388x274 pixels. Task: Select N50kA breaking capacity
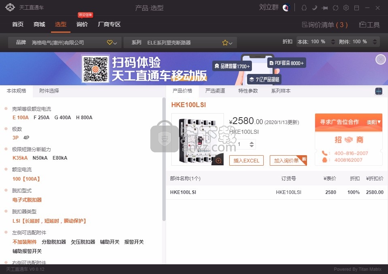pos(40,158)
